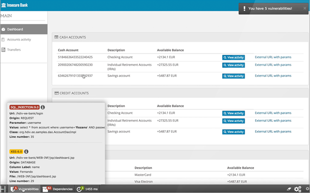310x193 pixels.
Task: Click the XSS:6.0 yellow badge
Action: pyautogui.click(x=16, y=152)
